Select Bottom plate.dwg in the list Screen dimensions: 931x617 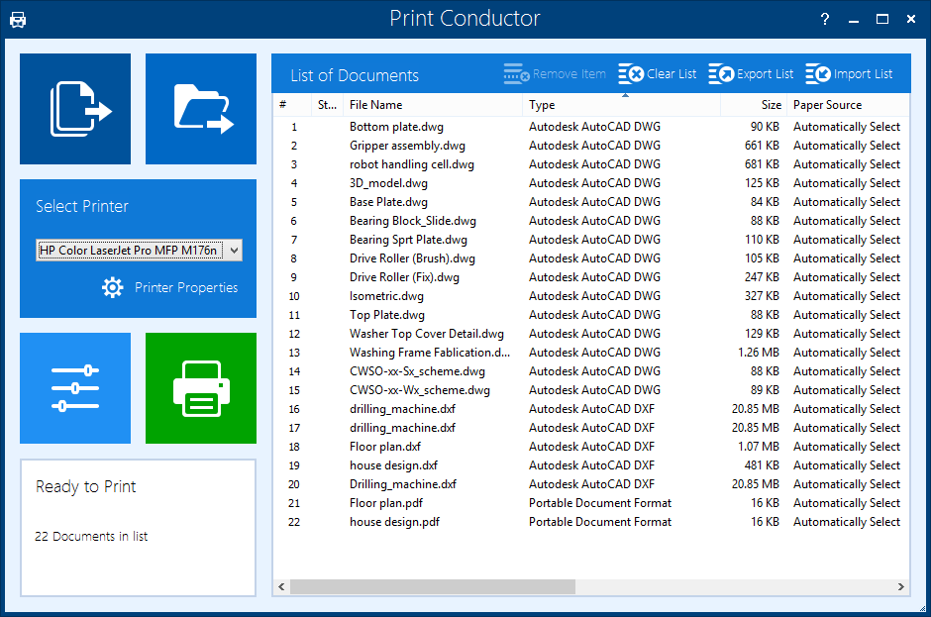click(x=396, y=127)
